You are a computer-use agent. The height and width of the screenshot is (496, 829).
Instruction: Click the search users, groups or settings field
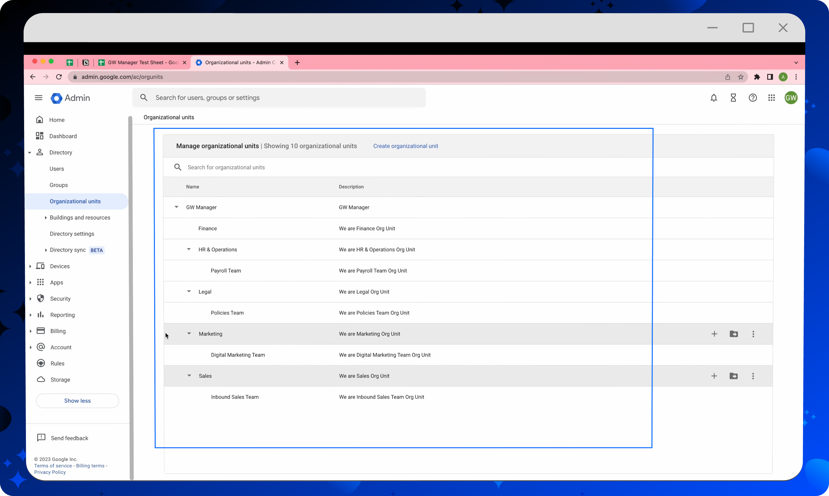coord(279,98)
